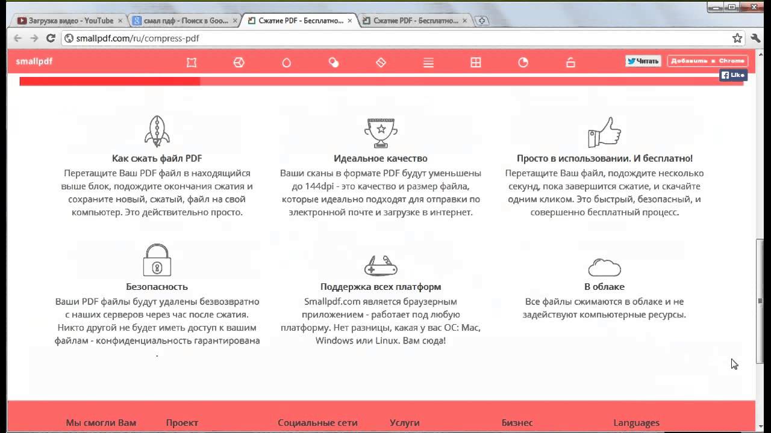The height and width of the screenshot is (433, 771).
Task: Click the footer heading Бизнес
Action: 517,423
